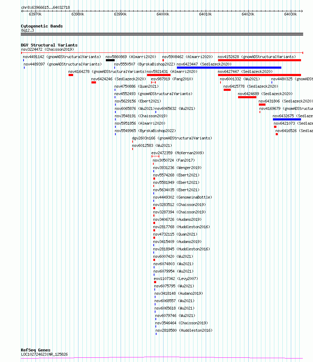Click black bar of nsv5860869 (Almarri2020)
Image resolution: width=313 pixels, height=362 pixels.
[x=110, y=60]
